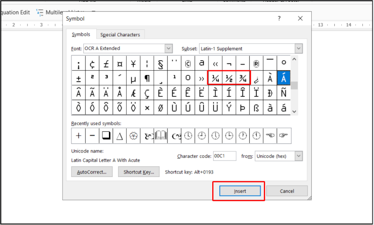The width and height of the screenshot is (374, 225).
Task: Choose the open book recent symbol
Action: 161,136
